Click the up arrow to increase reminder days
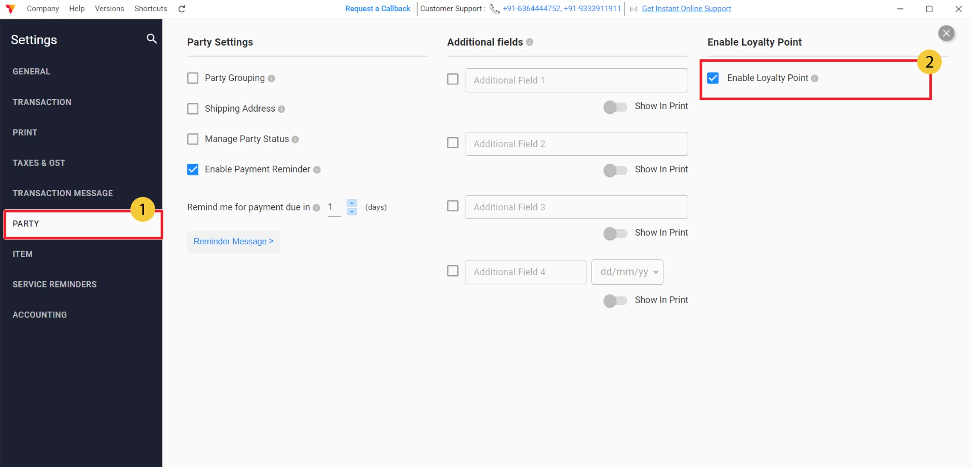Viewport: 973px width, 467px height. tap(352, 203)
